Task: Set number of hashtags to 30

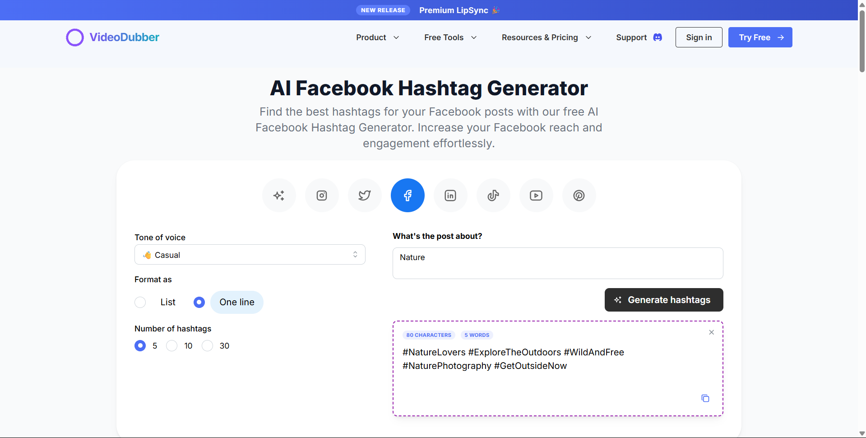Action: pos(208,346)
